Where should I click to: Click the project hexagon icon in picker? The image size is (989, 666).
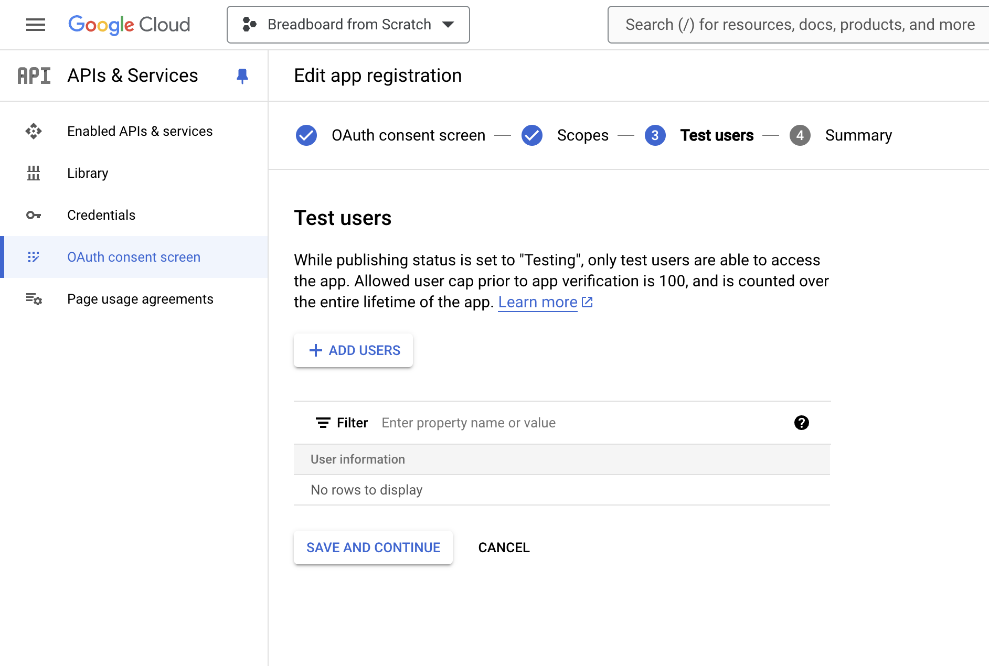(249, 25)
